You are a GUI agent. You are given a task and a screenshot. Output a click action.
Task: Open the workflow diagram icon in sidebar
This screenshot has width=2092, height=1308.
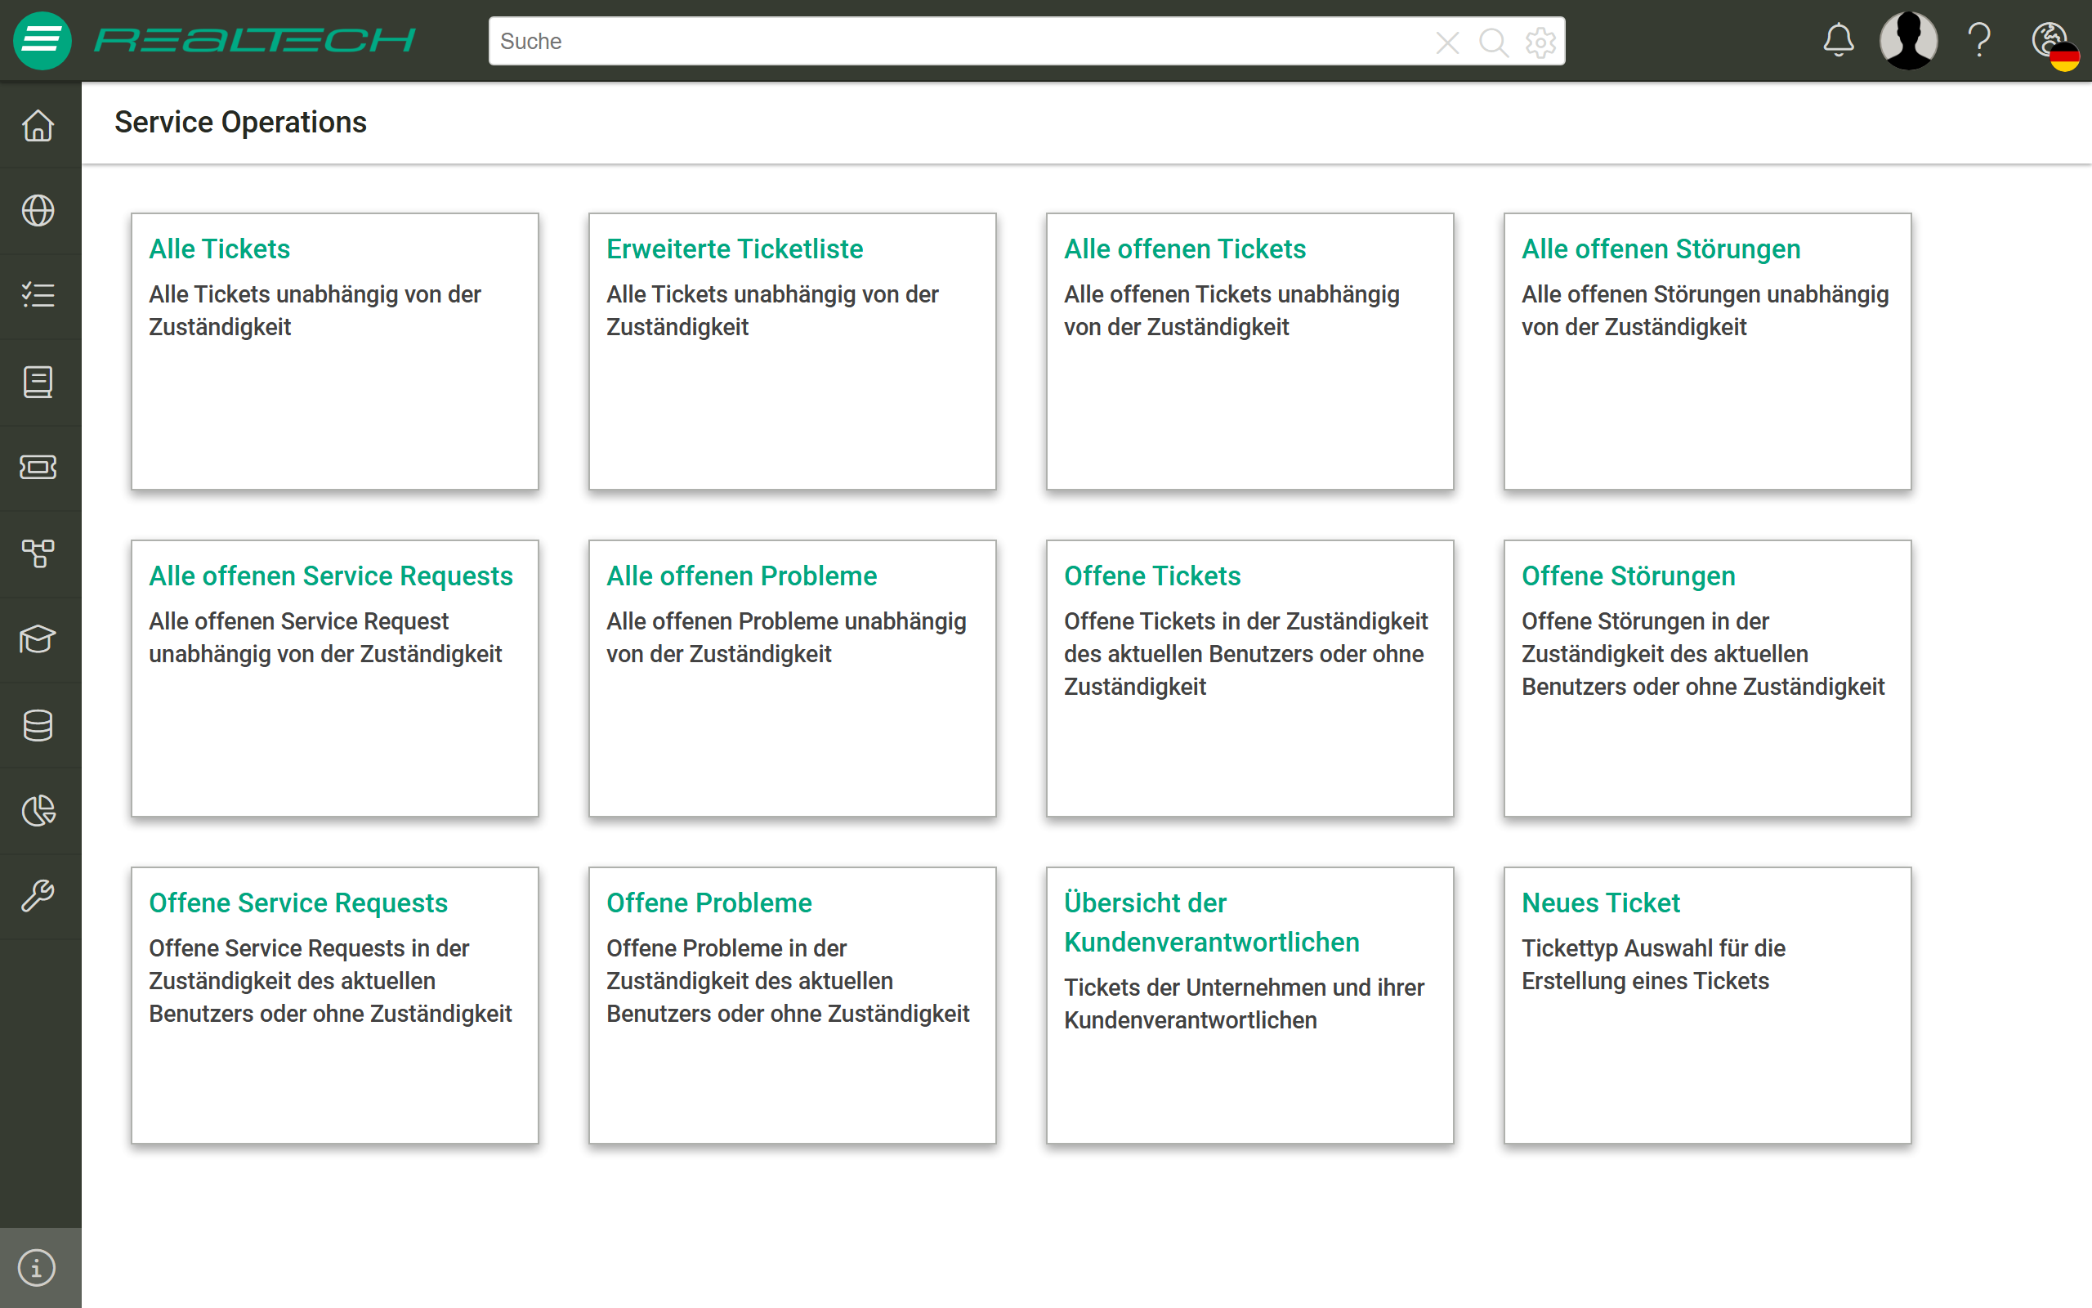pyautogui.click(x=38, y=553)
